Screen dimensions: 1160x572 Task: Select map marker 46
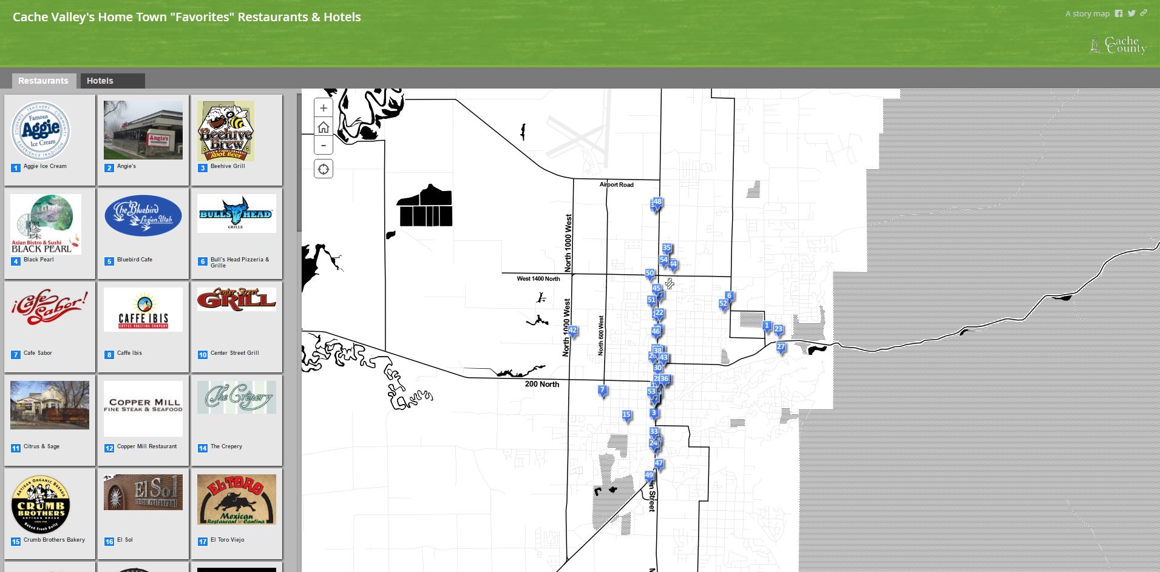tap(656, 332)
